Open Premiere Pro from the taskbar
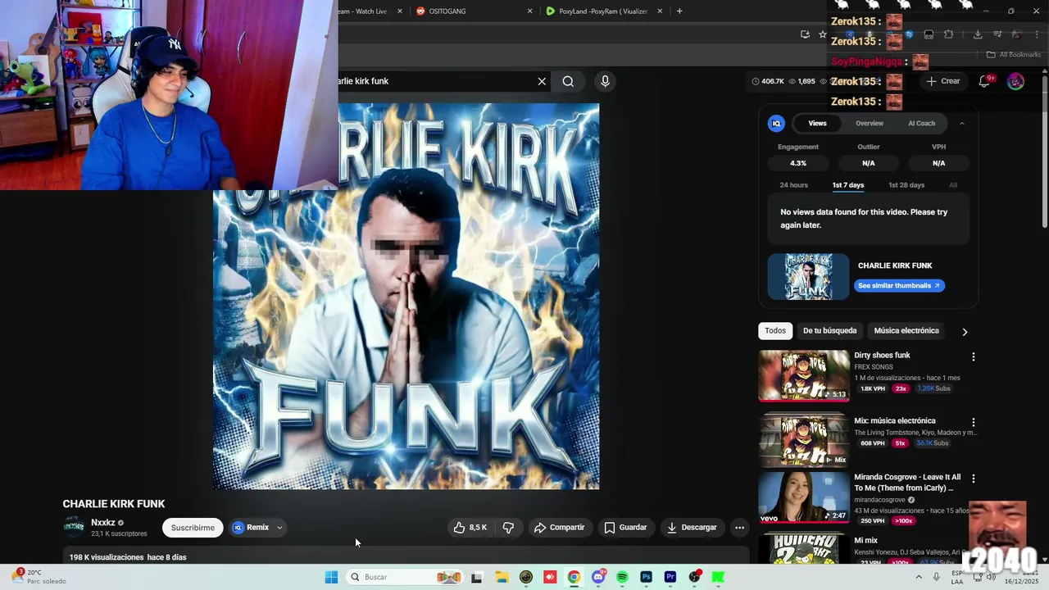Image resolution: width=1049 pixels, height=590 pixels. tap(670, 577)
